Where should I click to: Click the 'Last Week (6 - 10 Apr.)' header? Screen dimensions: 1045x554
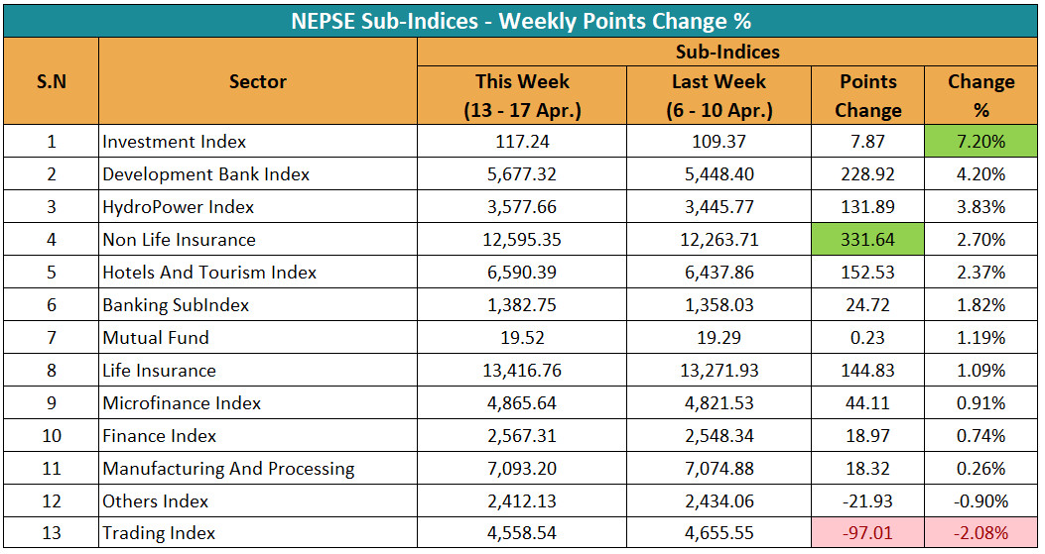tap(718, 95)
